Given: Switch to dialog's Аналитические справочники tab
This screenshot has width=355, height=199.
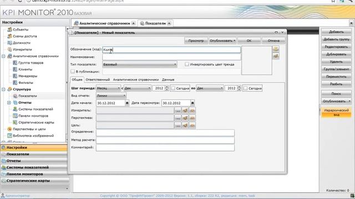Looking at the screenshot, I should (x=136, y=80).
